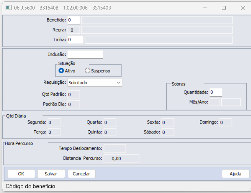The height and width of the screenshot is (193, 251).
Task: Click the 'Qtd Diária' section label
Action: tap(16, 116)
